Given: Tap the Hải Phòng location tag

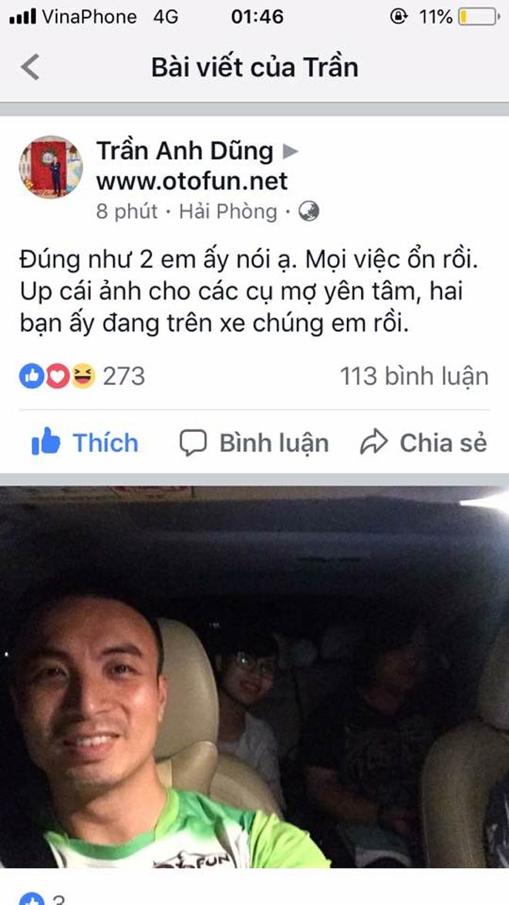Looking at the screenshot, I should (x=228, y=212).
